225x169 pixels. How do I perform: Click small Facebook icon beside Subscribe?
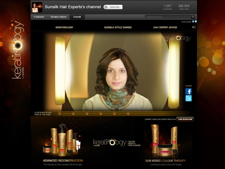click(193, 22)
